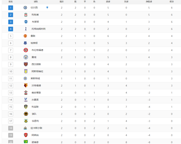This screenshot has width=181, height=144.
Task: Click the Tottenham Hotspur crest icon
Action: tap(26, 29)
